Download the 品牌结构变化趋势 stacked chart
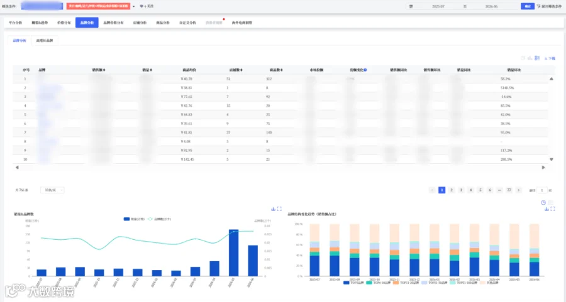The height and width of the screenshot is (302, 566). tap(547, 209)
